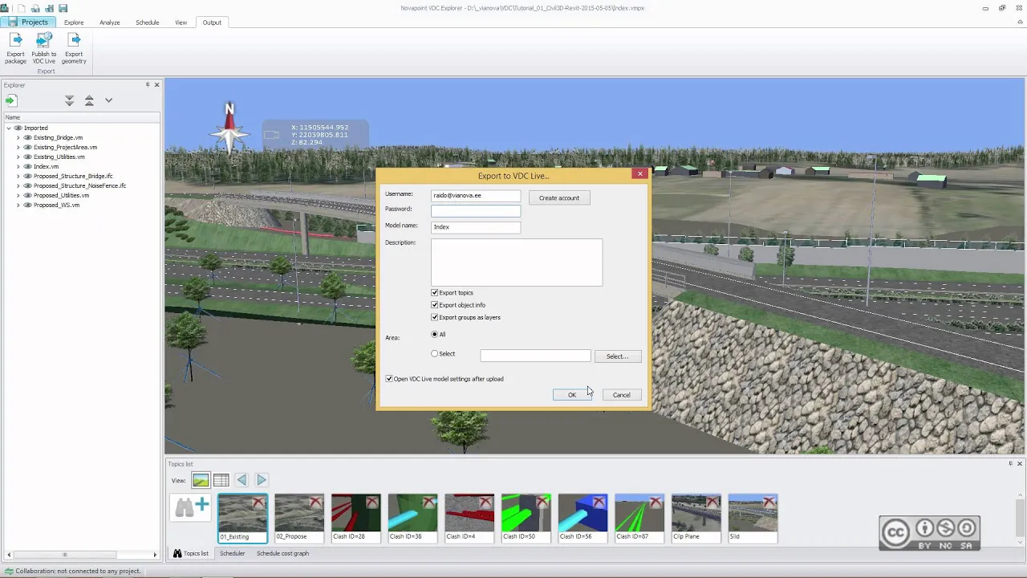
Task: Click the Export package icon
Action: 15,40
